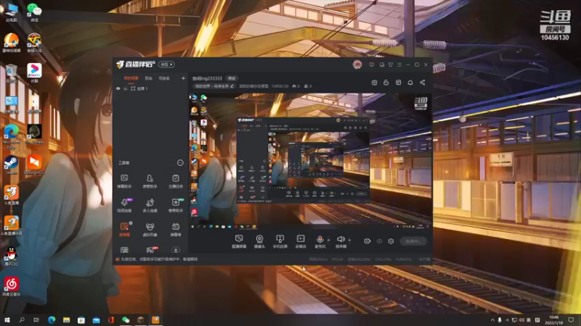Open the Windows Start menu
581x326 pixels.
point(7,319)
